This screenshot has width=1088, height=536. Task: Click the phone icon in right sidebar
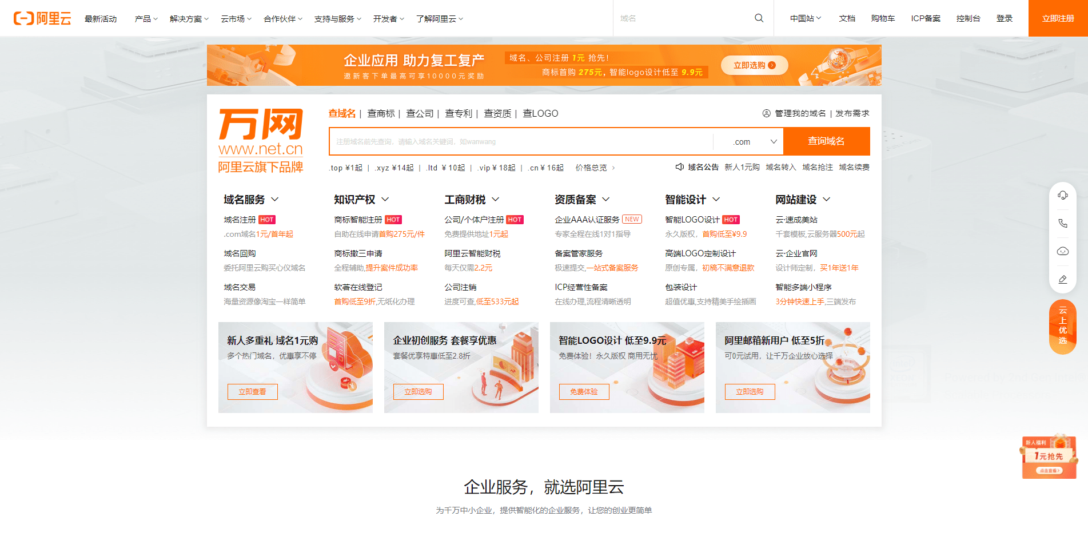tap(1063, 223)
